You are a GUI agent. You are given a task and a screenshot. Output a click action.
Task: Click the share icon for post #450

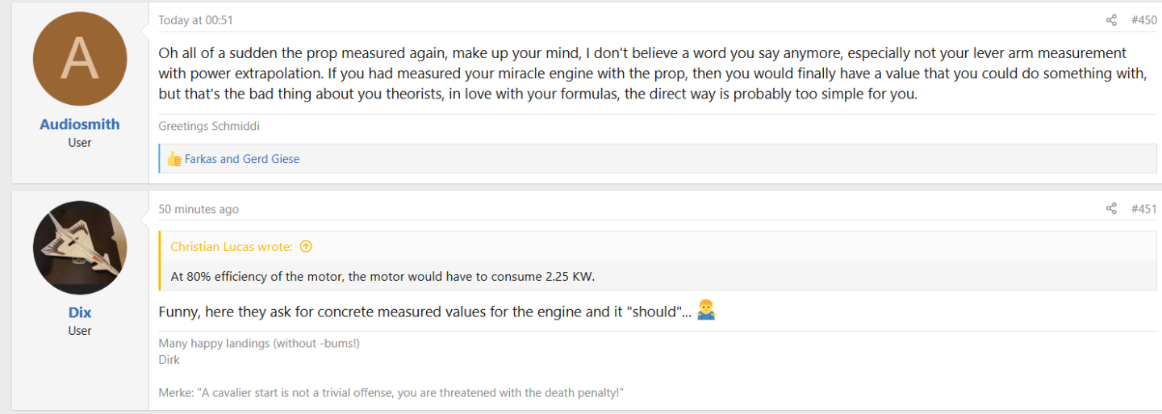[x=1111, y=20]
